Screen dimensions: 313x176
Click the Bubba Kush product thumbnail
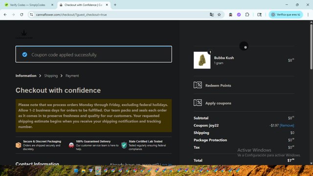tap(202, 60)
